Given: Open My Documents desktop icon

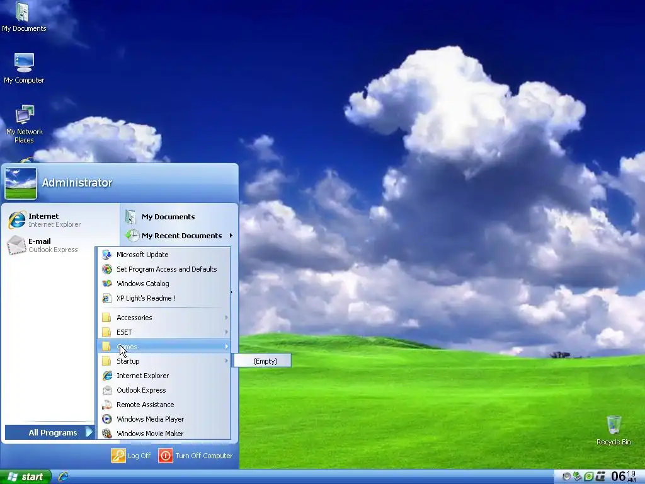Looking at the screenshot, I should (x=24, y=16).
